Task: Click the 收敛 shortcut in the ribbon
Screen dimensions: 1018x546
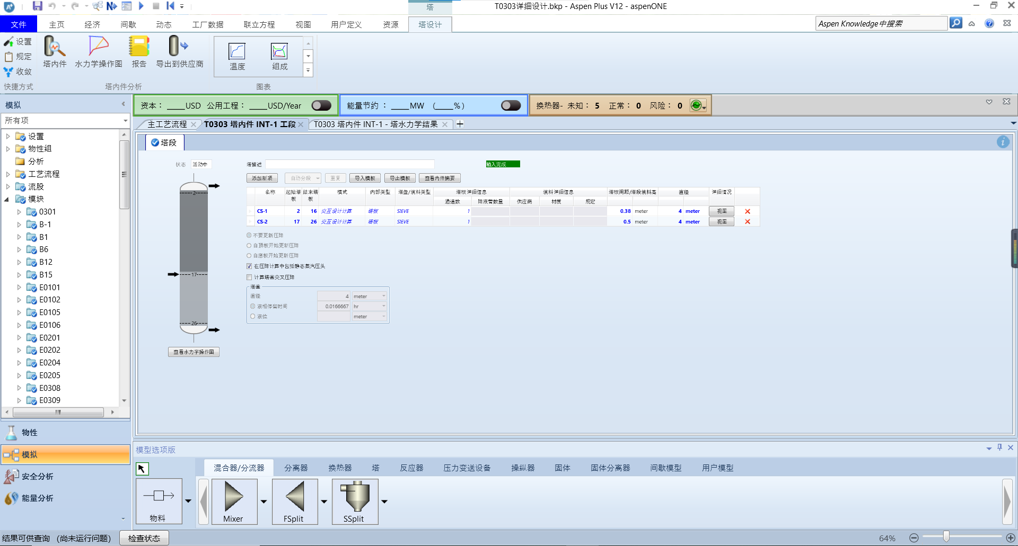Action: pos(18,71)
